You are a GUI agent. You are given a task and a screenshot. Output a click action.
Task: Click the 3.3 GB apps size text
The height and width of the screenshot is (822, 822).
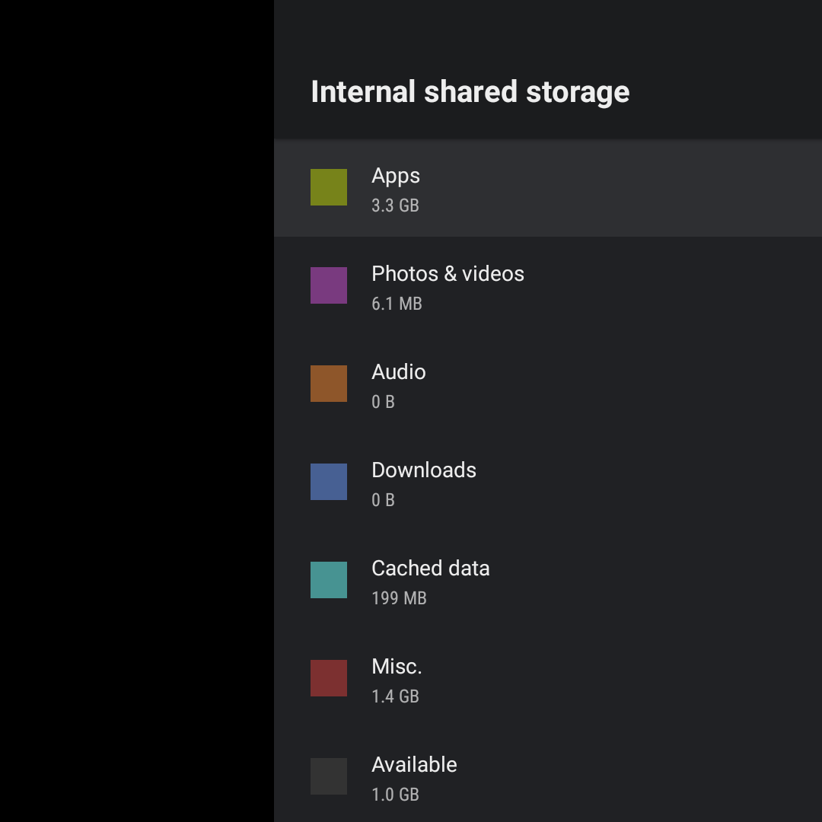click(395, 205)
